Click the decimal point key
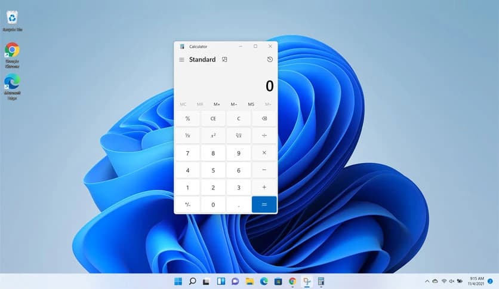 coord(239,204)
